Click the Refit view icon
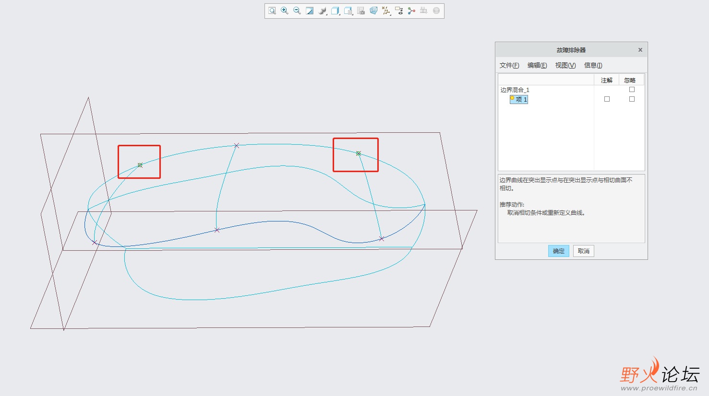 coord(272,11)
